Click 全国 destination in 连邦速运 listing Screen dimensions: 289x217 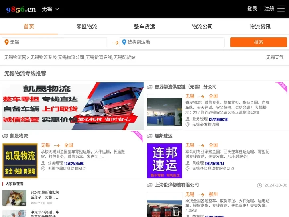point(213,145)
